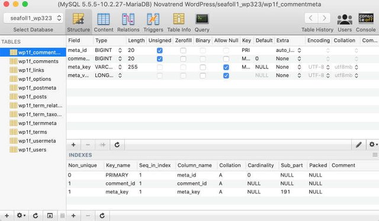Switch to the Content view
Image resolution: width=379 pixels, height=221 pixels.
tap(104, 22)
